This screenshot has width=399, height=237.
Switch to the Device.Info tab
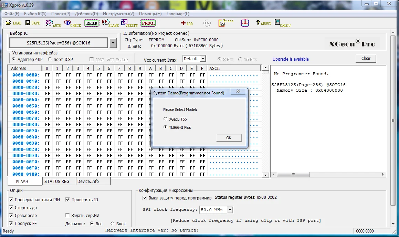tap(93, 181)
